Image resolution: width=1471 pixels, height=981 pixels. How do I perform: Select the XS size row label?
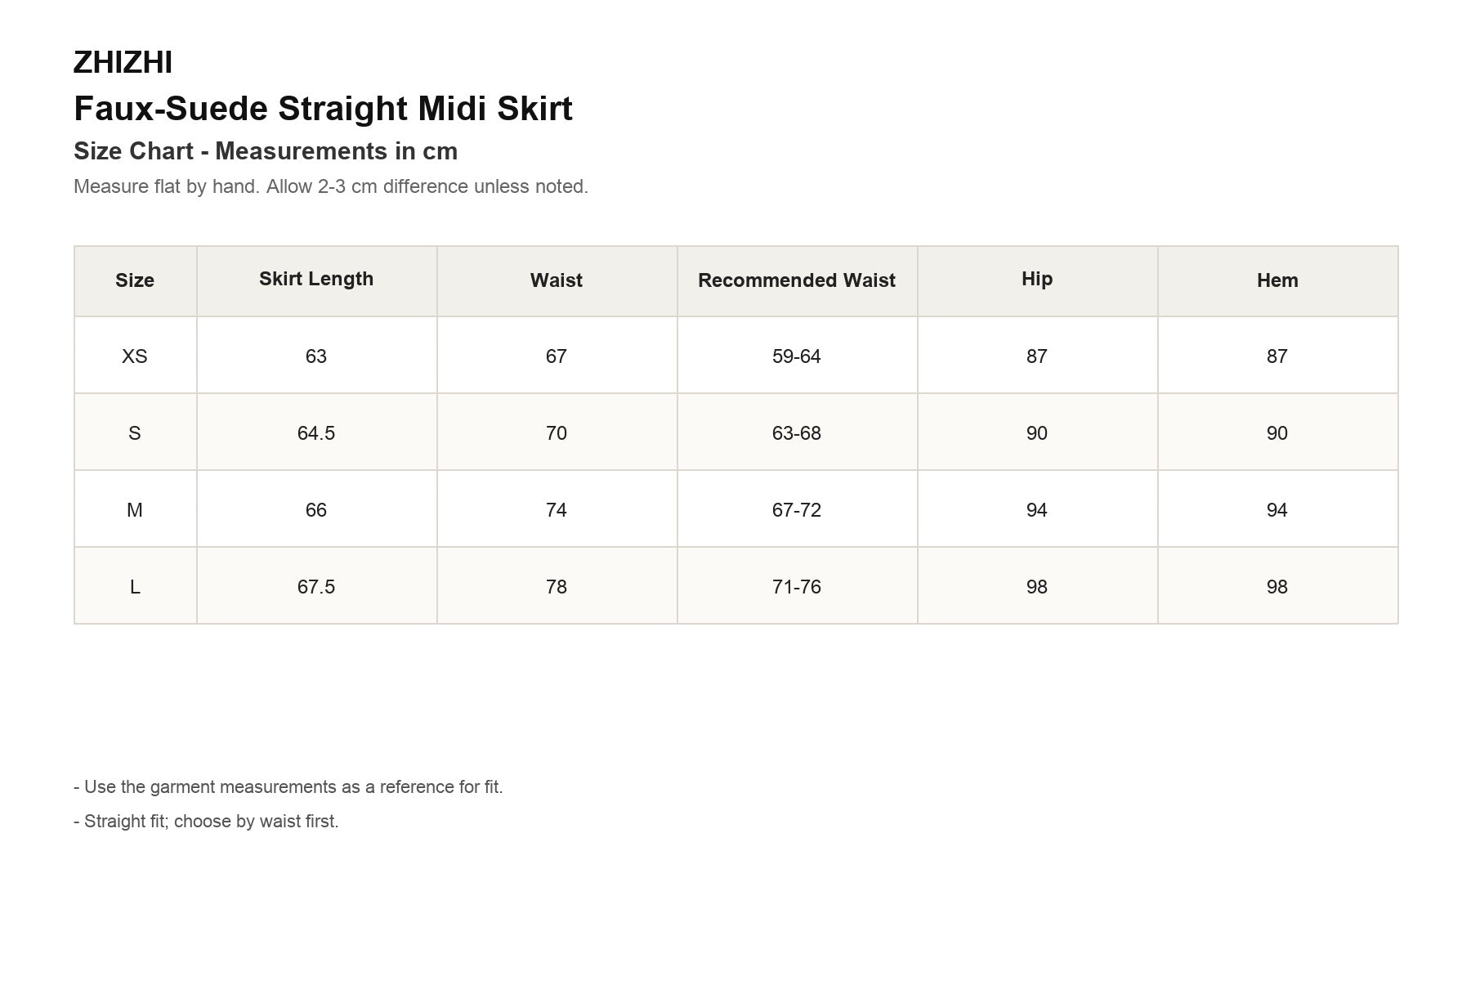135,356
